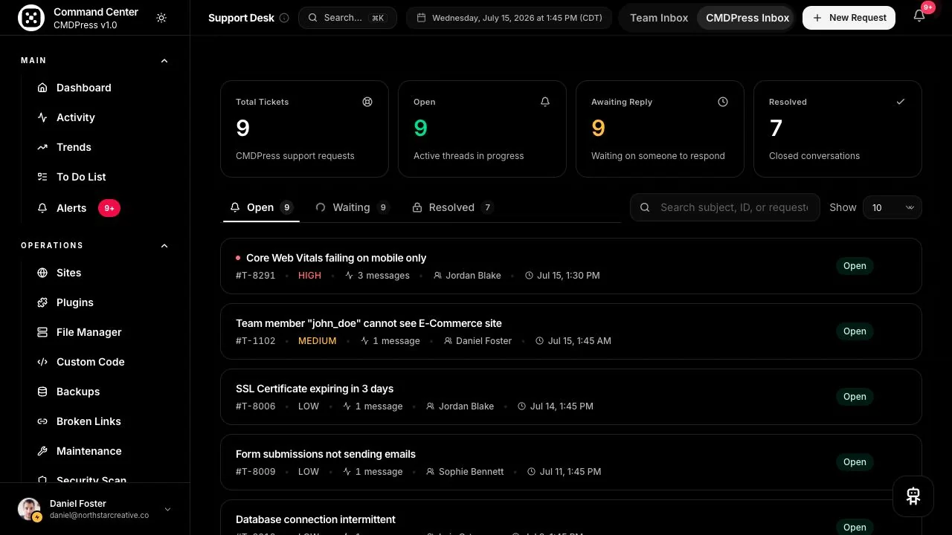Click the calendar date and time display
This screenshot has width=952, height=535.
click(x=509, y=18)
